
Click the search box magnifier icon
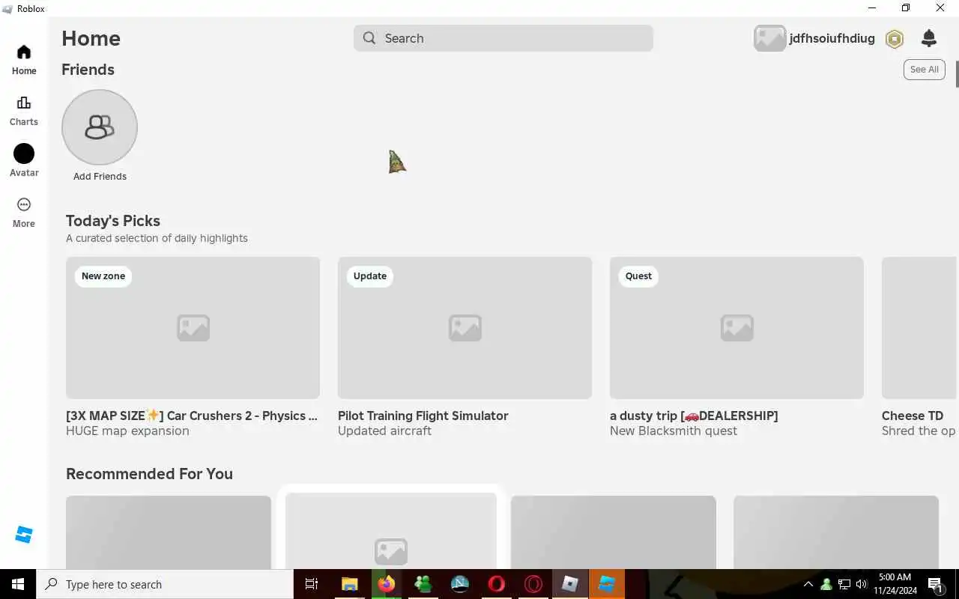369,38
